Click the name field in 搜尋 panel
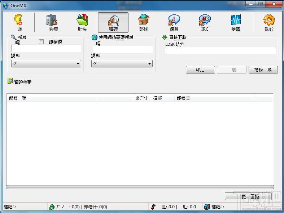 (x=46, y=49)
